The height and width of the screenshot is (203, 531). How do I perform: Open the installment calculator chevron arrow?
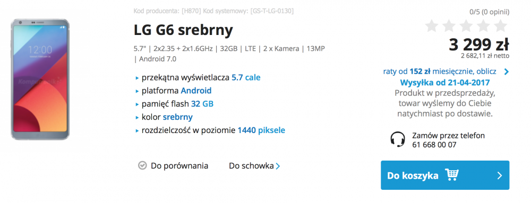(x=506, y=72)
